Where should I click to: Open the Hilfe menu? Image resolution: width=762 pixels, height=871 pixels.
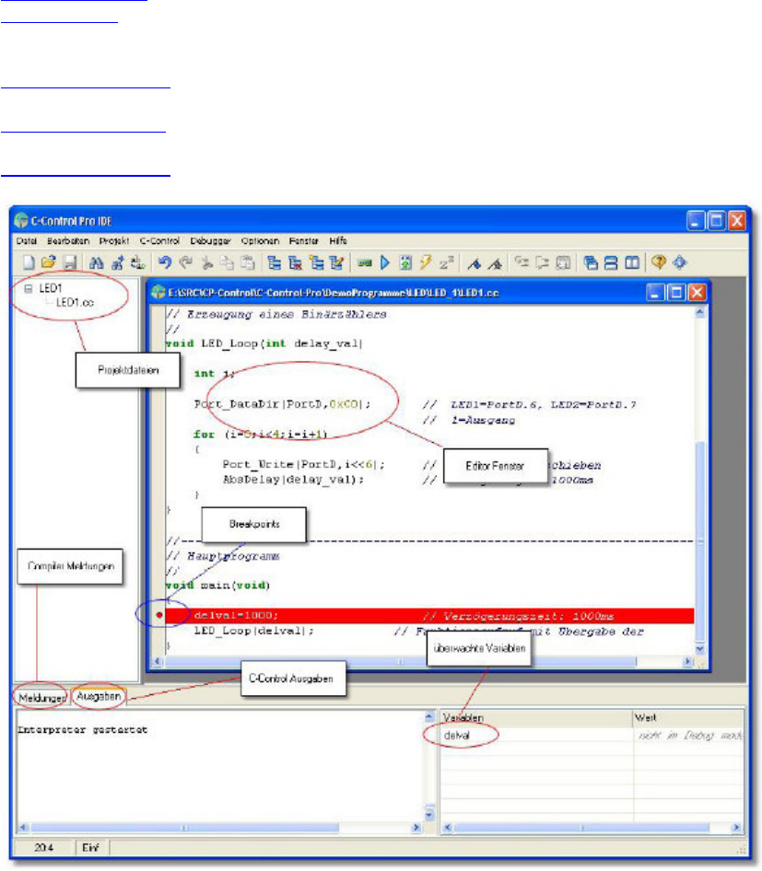point(338,240)
